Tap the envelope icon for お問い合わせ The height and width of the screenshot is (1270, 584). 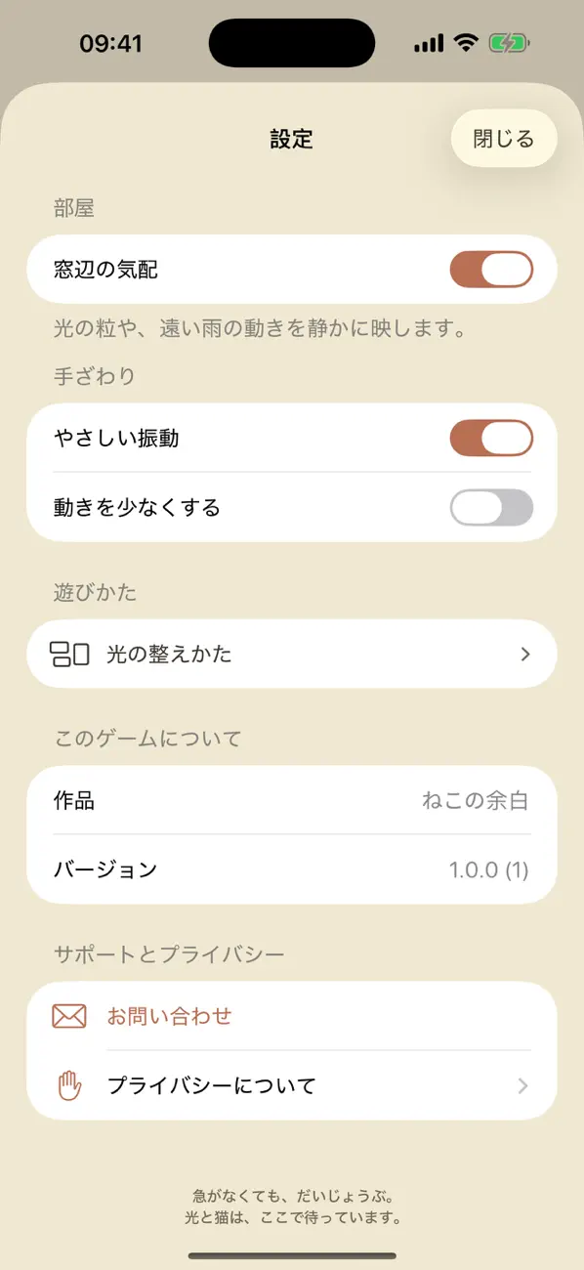point(69,1016)
